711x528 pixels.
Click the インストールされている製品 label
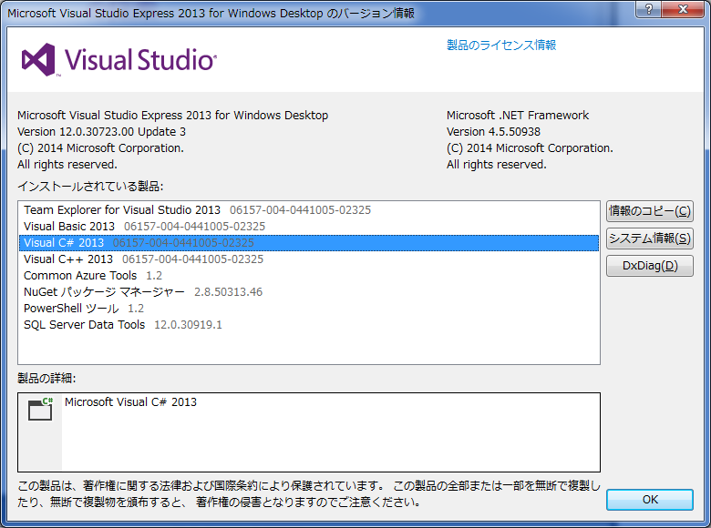click(90, 187)
